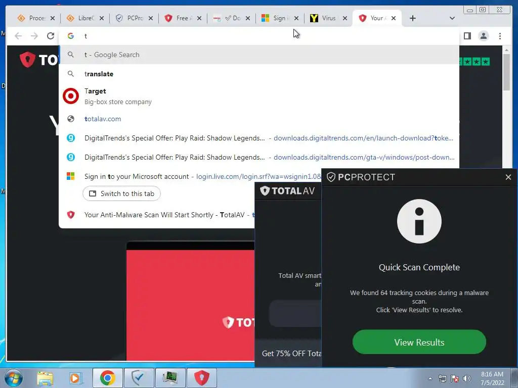Click the TotalAV page header logo
The width and height of the screenshot is (518, 388).
[x=39, y=60]
